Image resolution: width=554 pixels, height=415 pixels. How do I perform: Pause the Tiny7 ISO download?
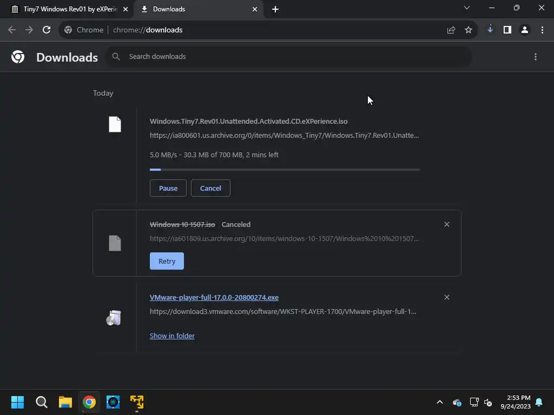pos(168,188)
